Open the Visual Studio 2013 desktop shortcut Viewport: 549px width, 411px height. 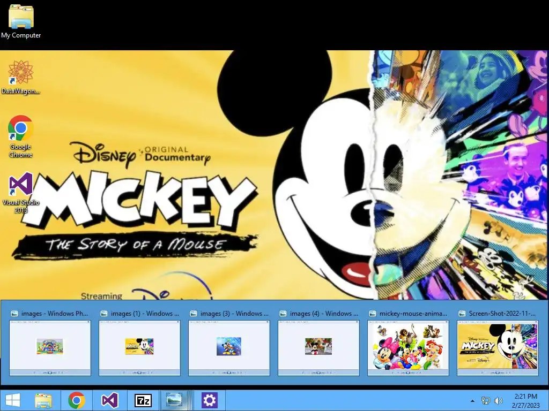click(x=21, y=193)
